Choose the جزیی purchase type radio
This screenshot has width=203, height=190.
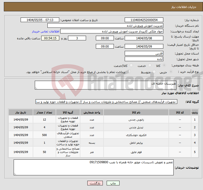171,72
